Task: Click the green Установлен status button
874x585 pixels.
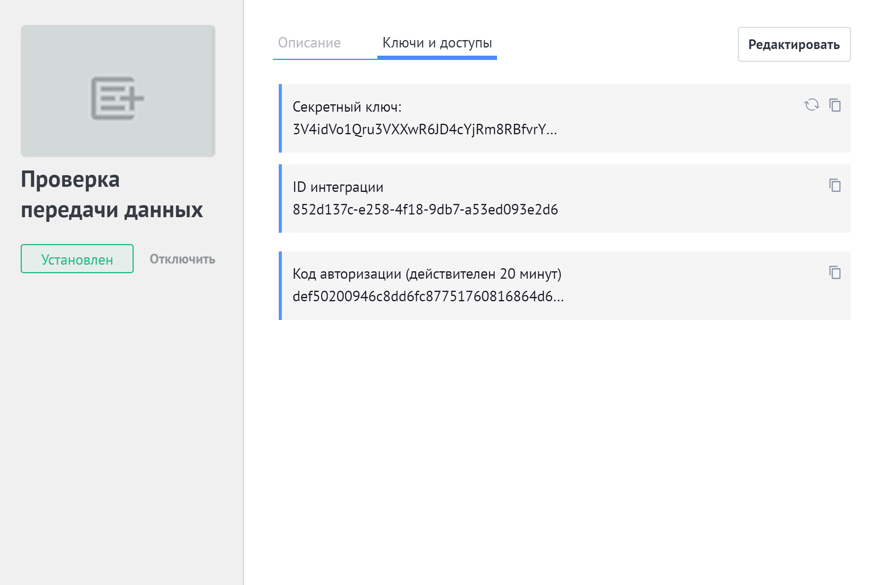Action: click(77, 259)
